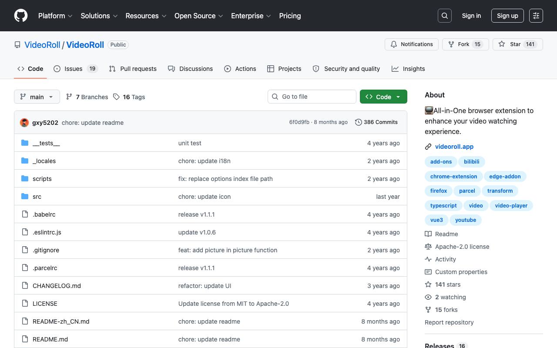Click the Sign up button
Viewport: 557px width, 348px height.
(507, 16)
